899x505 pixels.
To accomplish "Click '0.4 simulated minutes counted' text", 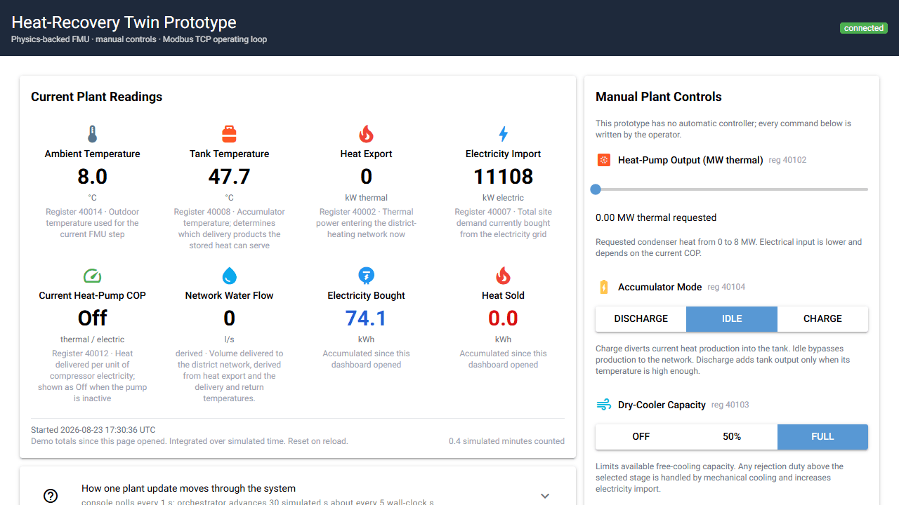I will pos(506,441).
